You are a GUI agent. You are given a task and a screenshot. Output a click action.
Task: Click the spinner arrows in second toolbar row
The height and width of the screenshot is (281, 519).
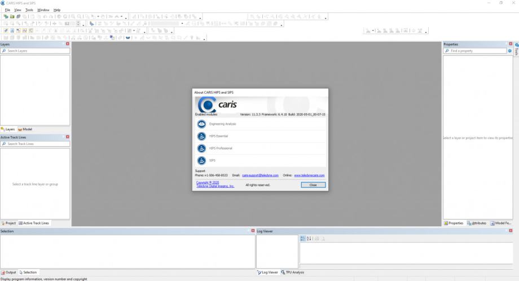[78, 24]
